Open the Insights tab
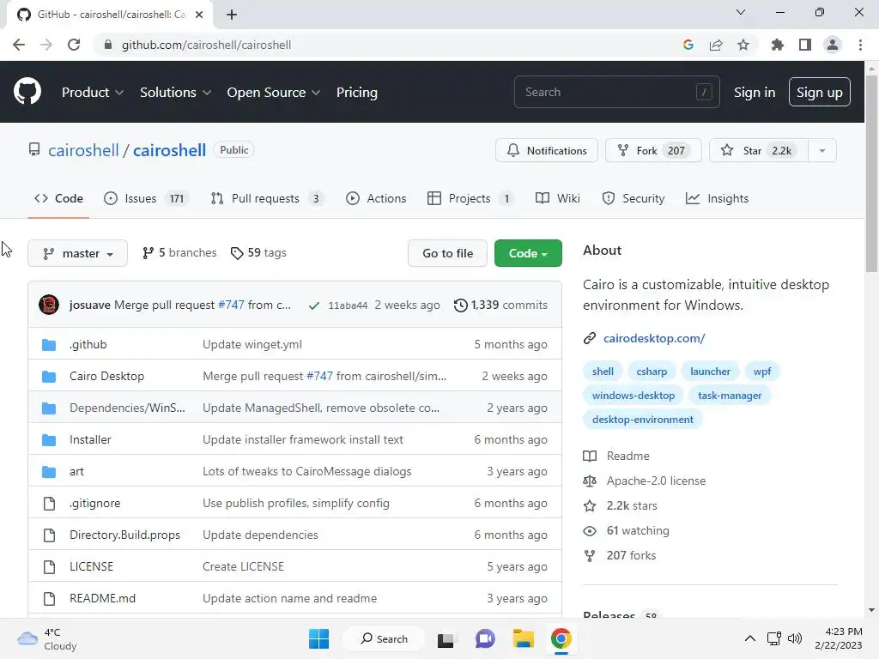Screen dimensions: 879x659 717,198
